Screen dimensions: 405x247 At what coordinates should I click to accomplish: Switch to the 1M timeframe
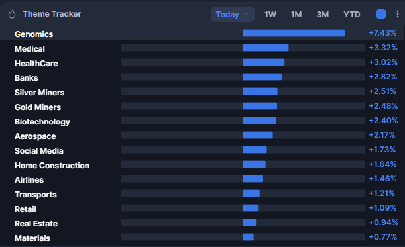(296, 15)
